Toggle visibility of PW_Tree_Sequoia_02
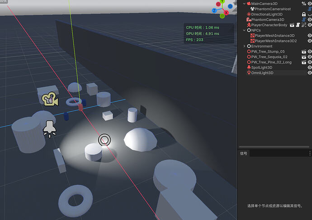 [310, 57]
